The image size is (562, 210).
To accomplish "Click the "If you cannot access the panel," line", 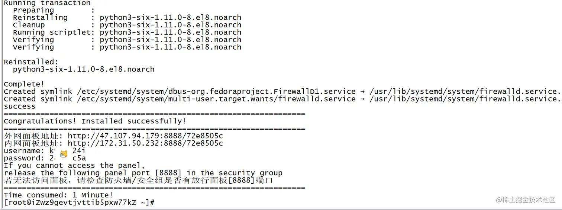I will (74, 166).
